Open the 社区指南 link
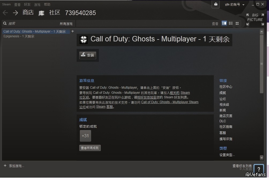Screen dimensions: 269x180 [226, 127]
